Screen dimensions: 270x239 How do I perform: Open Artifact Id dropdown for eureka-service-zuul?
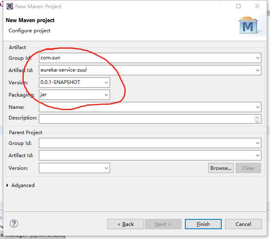tap(257, 70)
